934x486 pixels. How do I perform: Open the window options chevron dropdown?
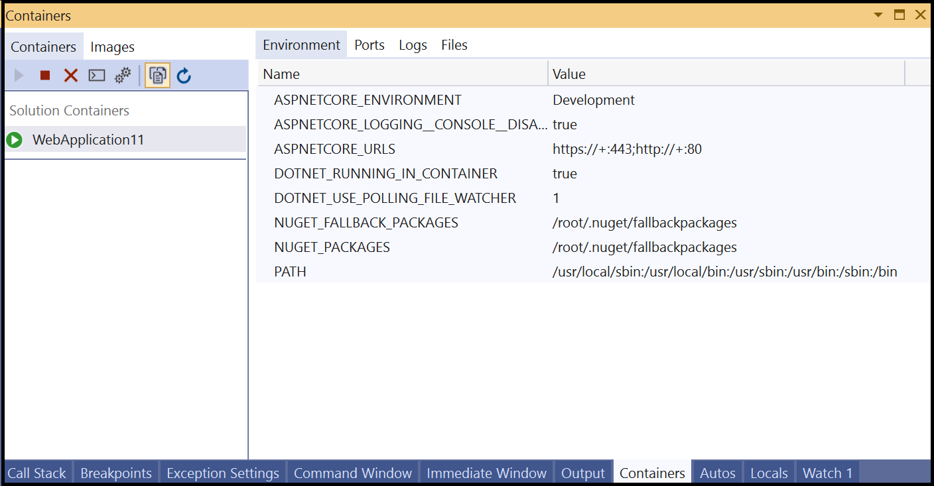tap(878, 14)
